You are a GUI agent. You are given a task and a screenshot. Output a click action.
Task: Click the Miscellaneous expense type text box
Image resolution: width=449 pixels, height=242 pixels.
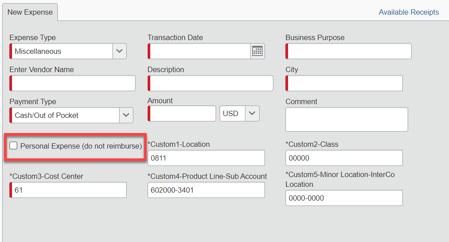coord(61,51)
